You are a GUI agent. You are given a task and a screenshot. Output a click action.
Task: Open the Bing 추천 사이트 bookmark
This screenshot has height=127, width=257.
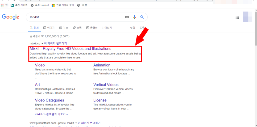click(19, 5)
